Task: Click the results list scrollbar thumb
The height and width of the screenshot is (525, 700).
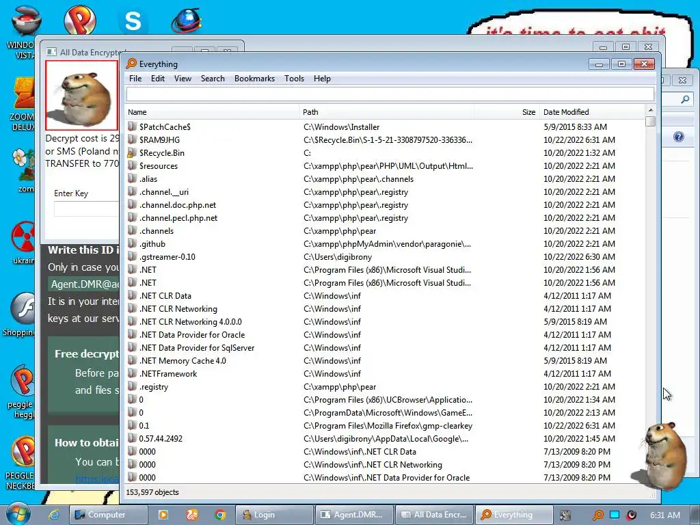Action: click(x=651, y=121)
